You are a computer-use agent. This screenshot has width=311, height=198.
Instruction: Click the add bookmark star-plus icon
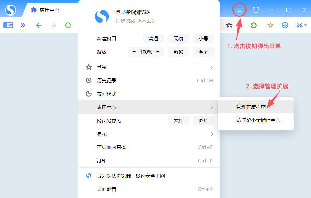tap(229, 25)
